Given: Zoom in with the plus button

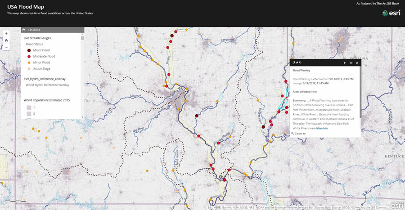Looking at the screenshot, I should [6, 34].
